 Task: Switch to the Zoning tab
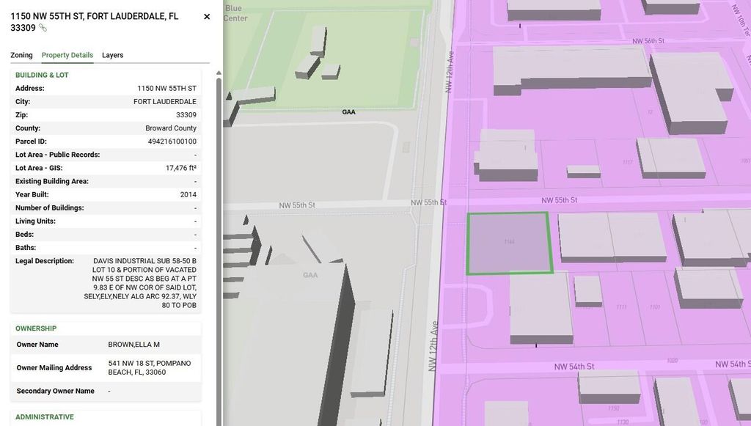coord(21,55)
